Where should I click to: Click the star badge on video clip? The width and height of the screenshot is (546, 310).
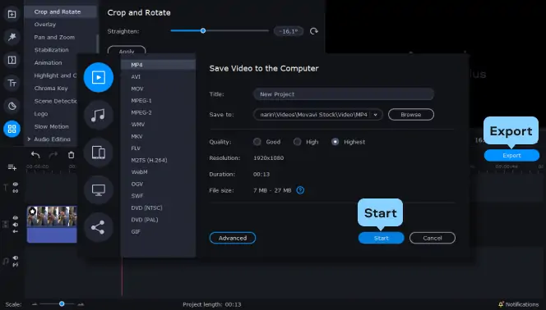click(x=32, y=211)
